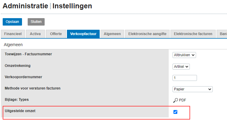227x124 pixels.
Task: Open the Bijlage Types magnifier lookup icon
Action: tap(176, 100)
